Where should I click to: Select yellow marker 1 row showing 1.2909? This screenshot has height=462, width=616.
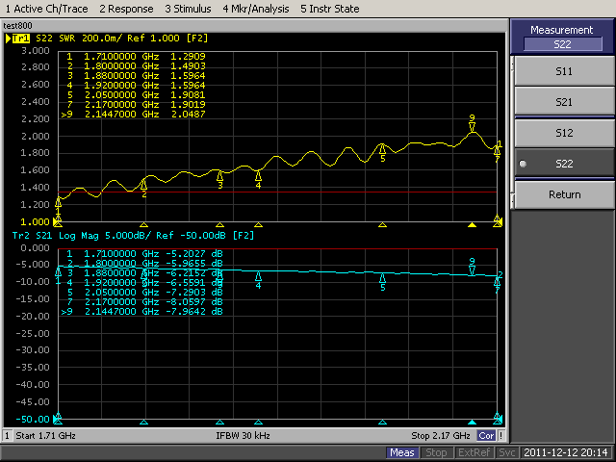coord(136,56)
